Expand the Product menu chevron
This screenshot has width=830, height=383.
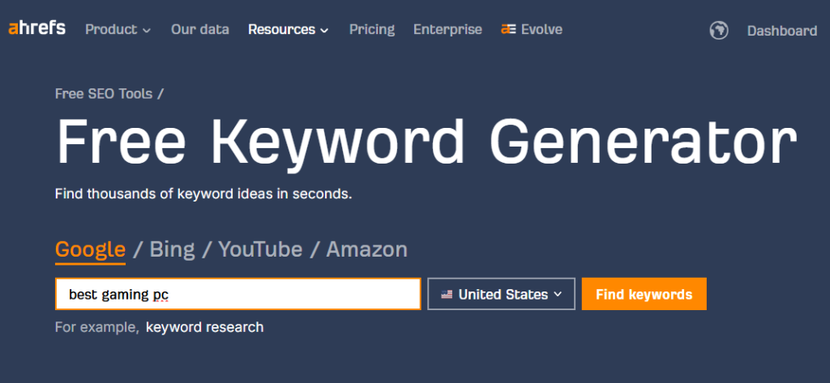pos(147,30)
